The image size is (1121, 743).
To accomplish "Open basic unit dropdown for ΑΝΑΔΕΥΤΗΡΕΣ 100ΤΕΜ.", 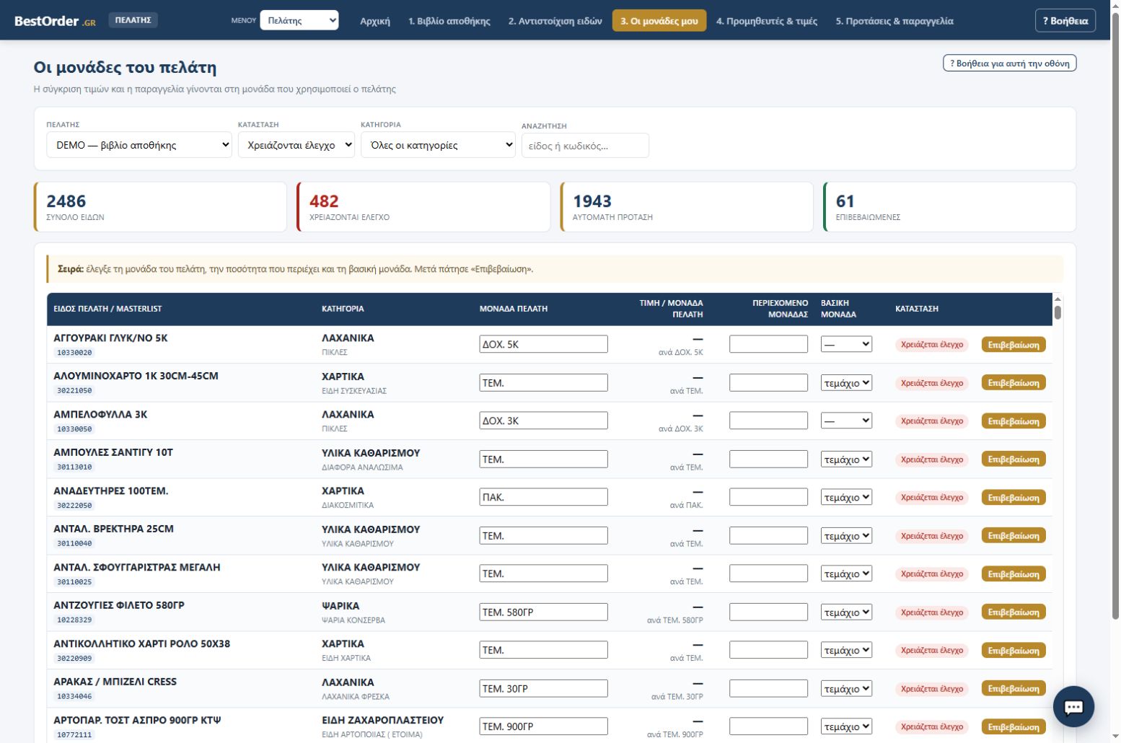I will tap(846, 497).
